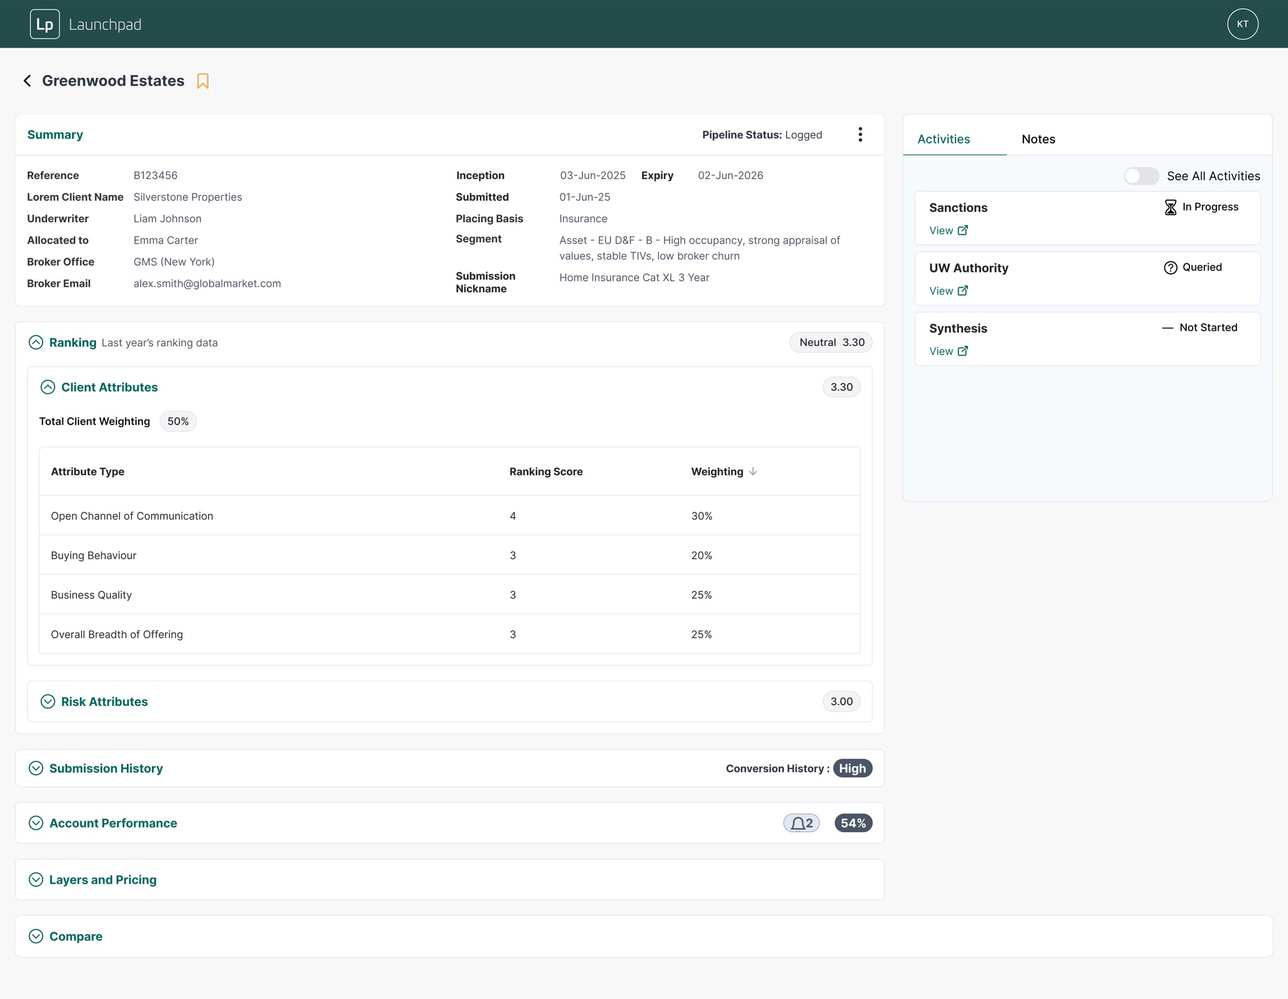The image size is (1288, 999).
Task: Click the allocated name Emma Carter
Action: 166,240
